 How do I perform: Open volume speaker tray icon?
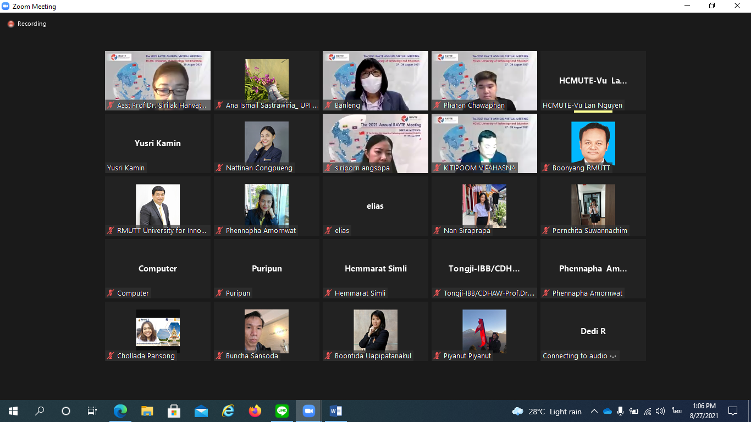tap(660, 411)
